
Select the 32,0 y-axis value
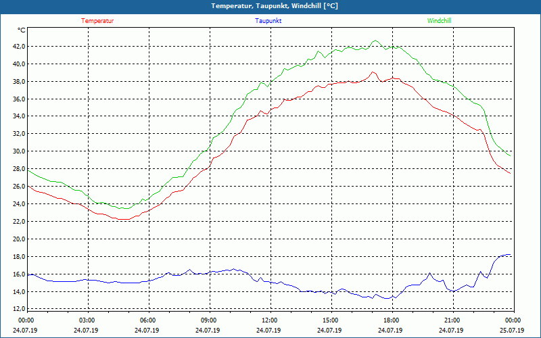pyautogui.click(x=18, y=134)
